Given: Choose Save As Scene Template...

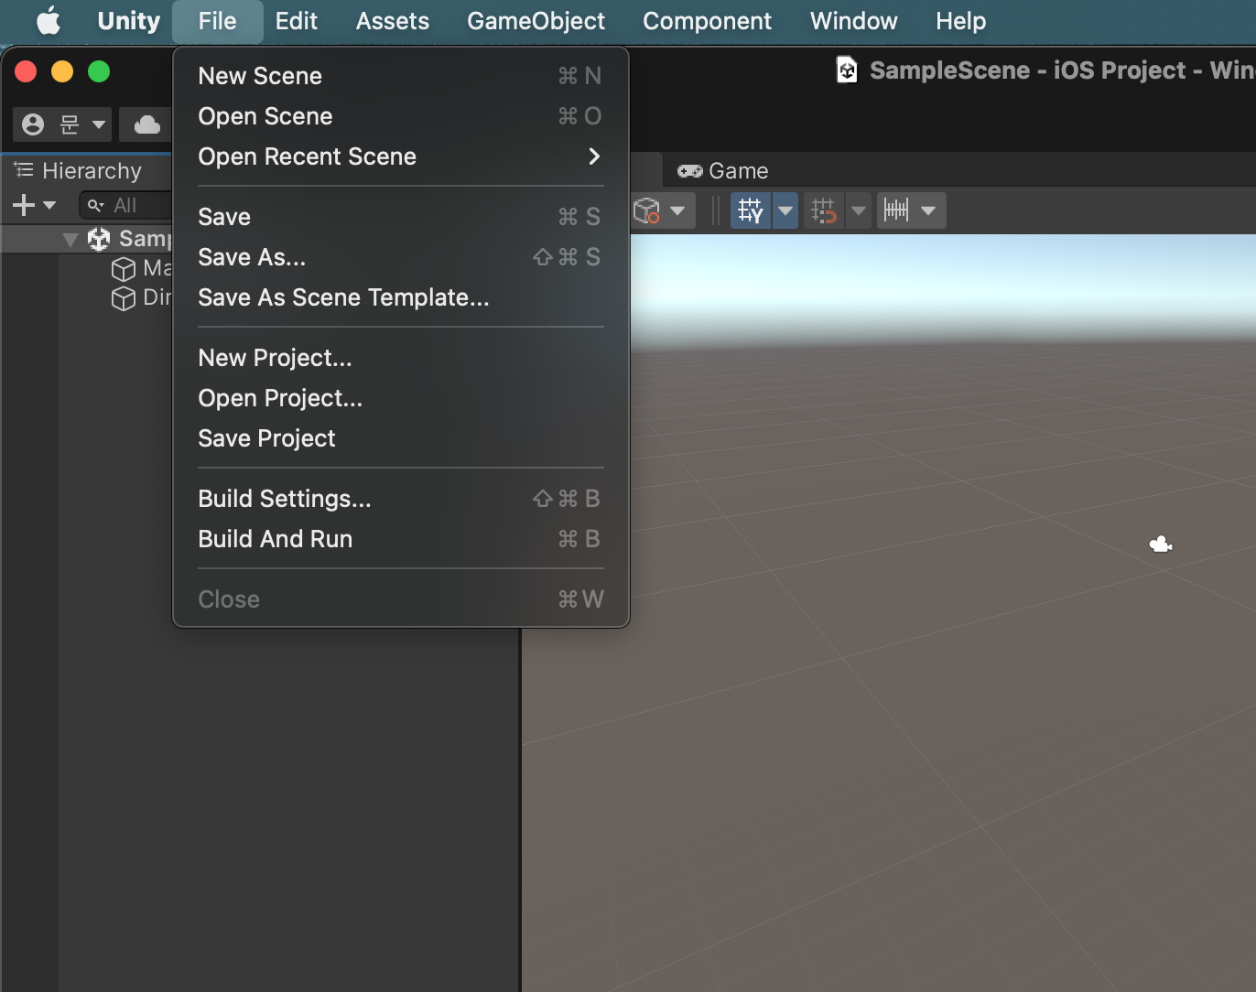Looking at the screenshot, I should click(x=400, y=297).
